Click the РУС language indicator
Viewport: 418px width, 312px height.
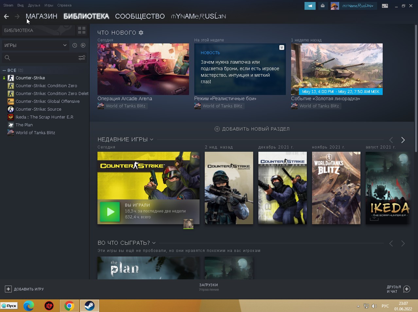point(385,306)
